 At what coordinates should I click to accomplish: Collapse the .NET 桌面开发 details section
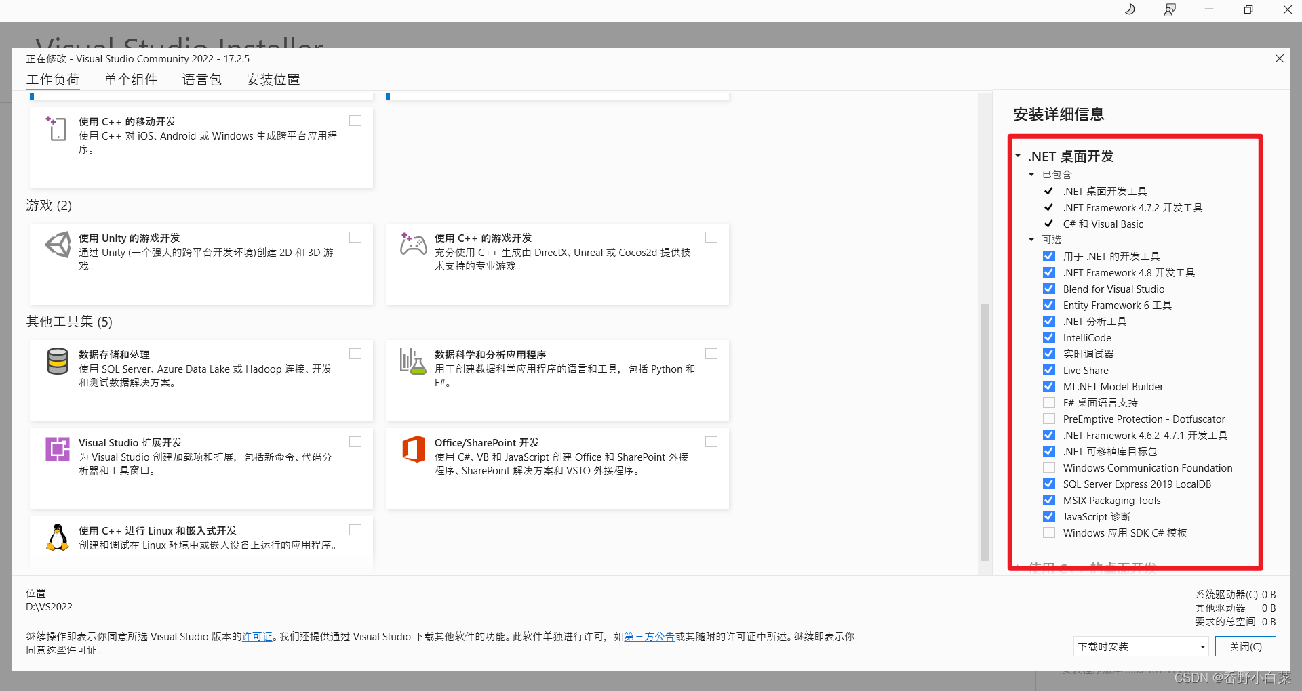pyautogui.click(x=1017, y=155)
